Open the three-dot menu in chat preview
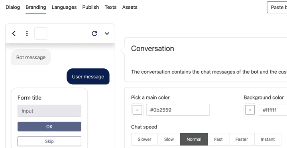This screenshot has height=148, width=287. pyautogui.click(x=27, y=33)
